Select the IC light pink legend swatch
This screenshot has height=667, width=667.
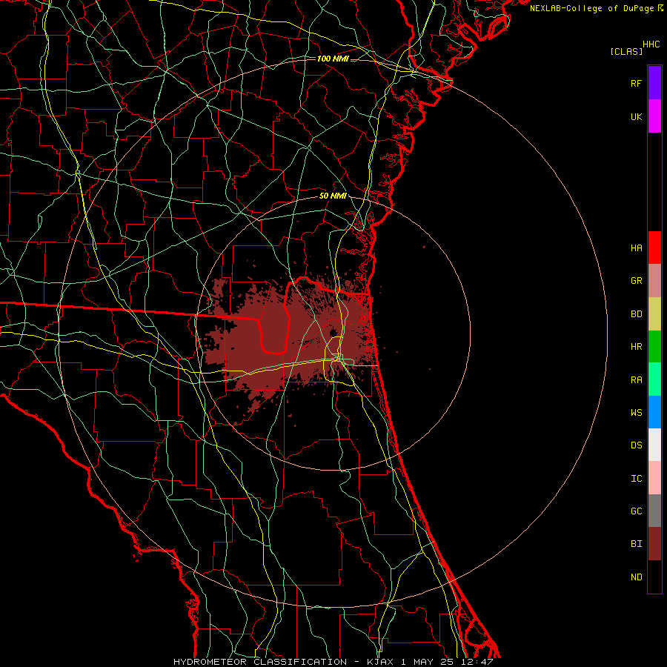654,478
